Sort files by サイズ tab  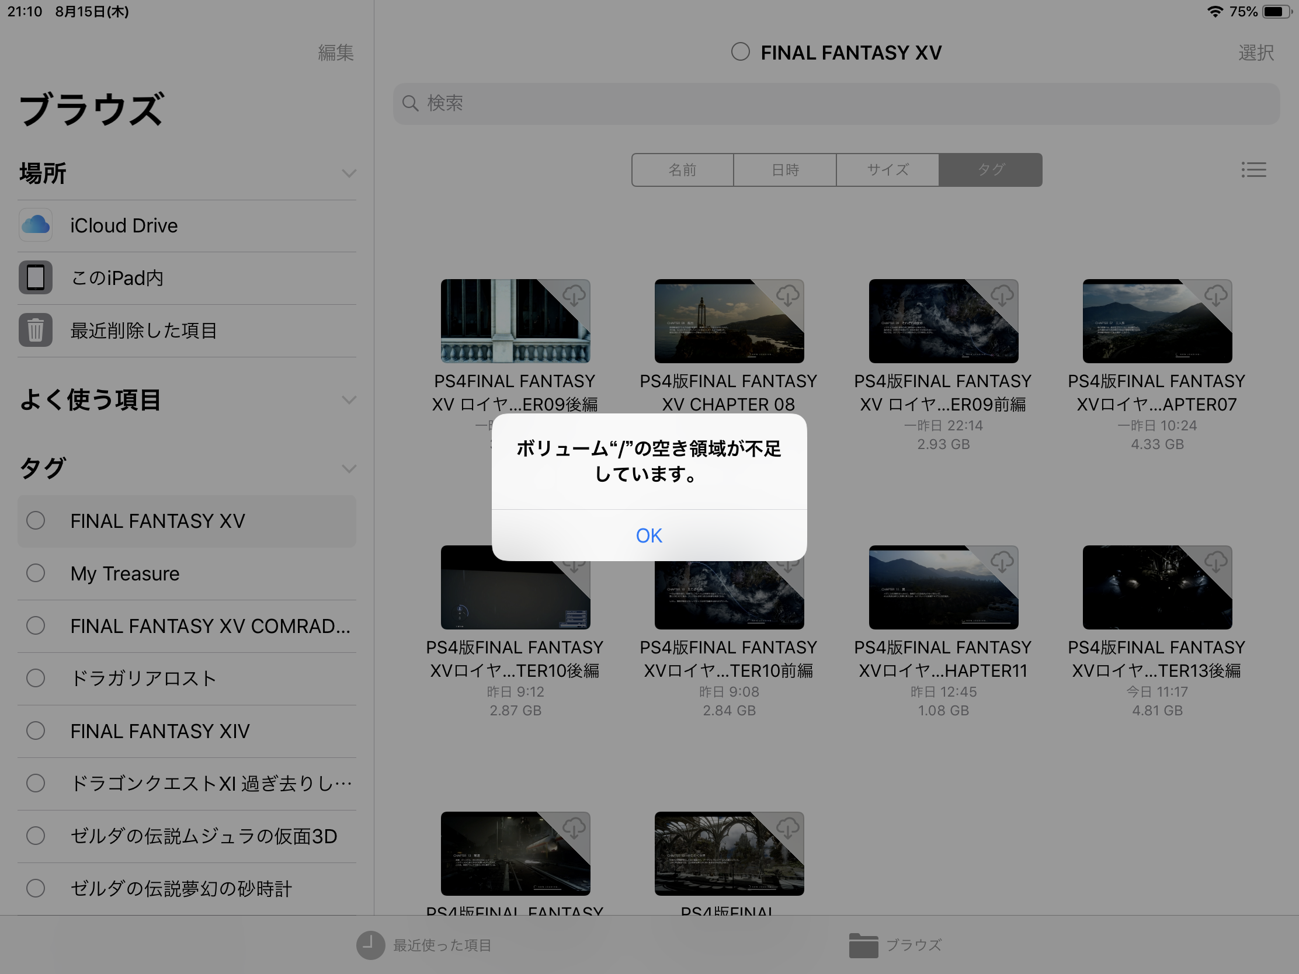tap(887, 171)
